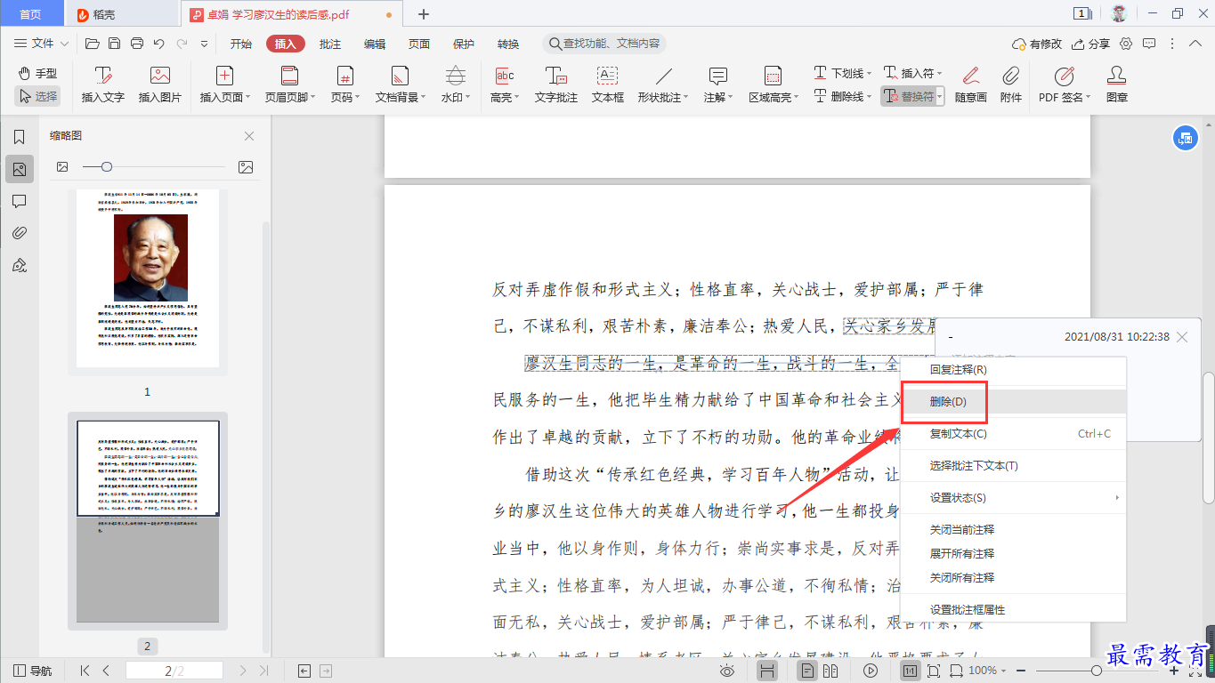The width and height of the screenshot is (1215, 683).
Task: Click 关闭所有注释 in context menu
Action: coord(1013,578)
